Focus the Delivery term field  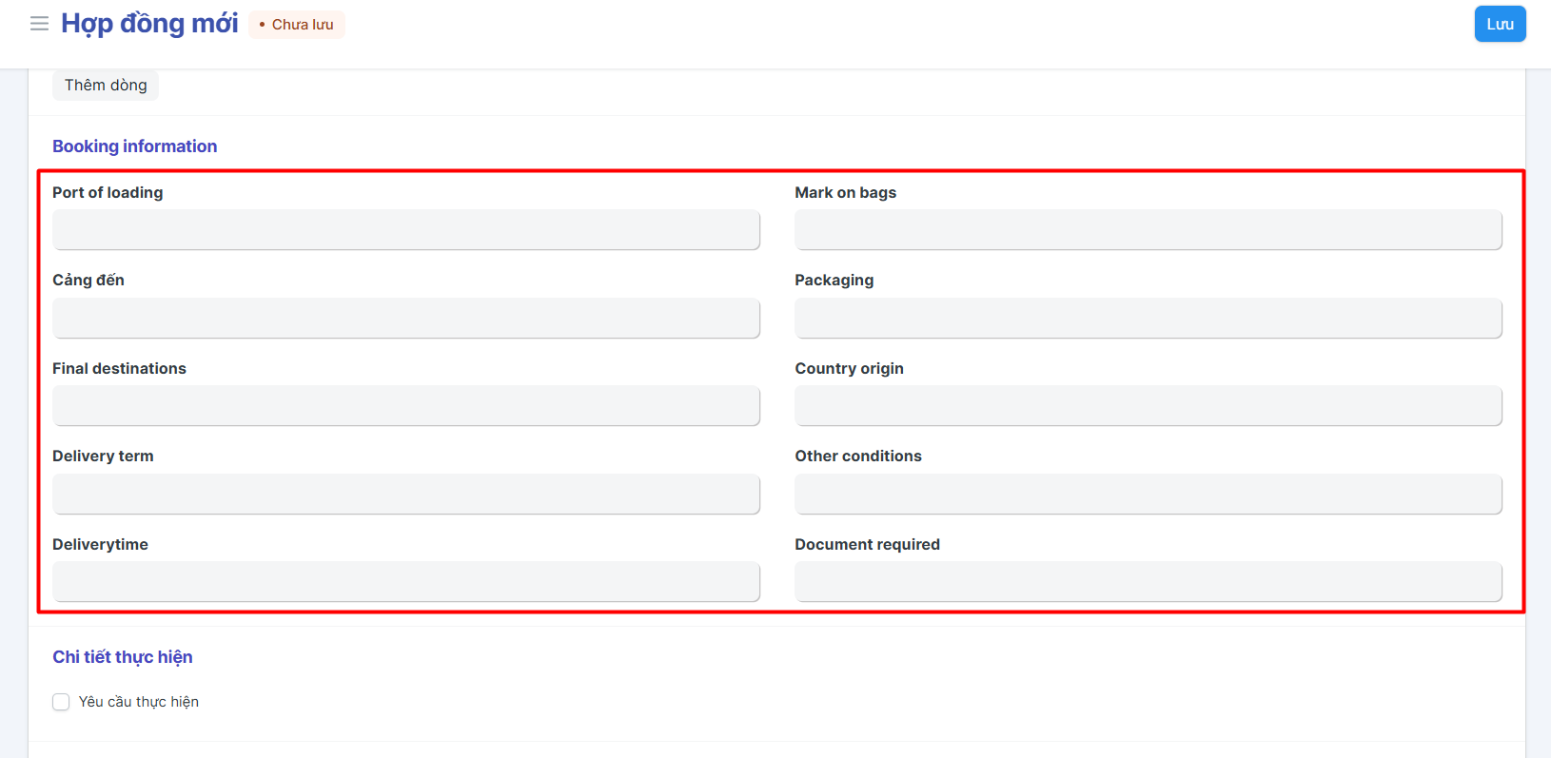(405, 495)
